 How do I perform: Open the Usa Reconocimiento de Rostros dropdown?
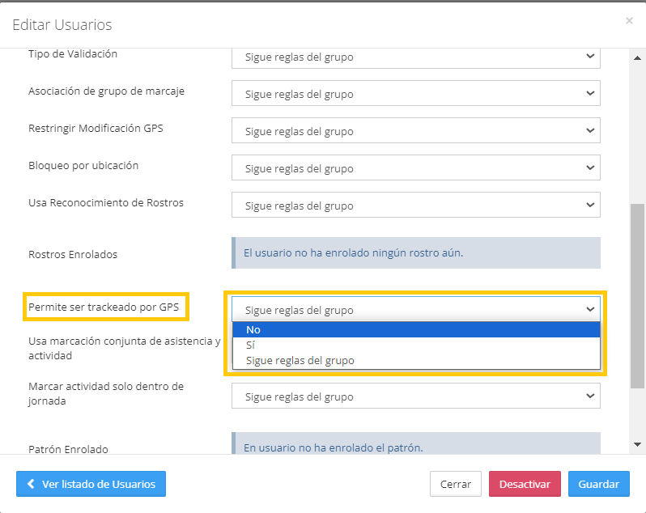point(415,206)
